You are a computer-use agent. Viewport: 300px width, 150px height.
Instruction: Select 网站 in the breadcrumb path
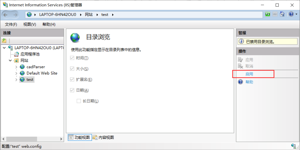pyautogui.click(x=89, y=14)
